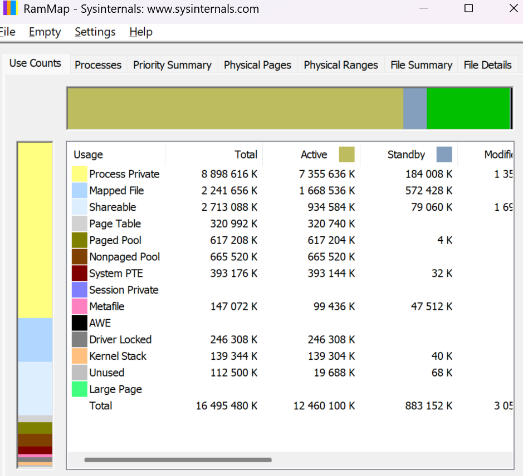This screenshot has height=476, width=523.
Task: Click the silver Unused swatch
Action: 80,373
